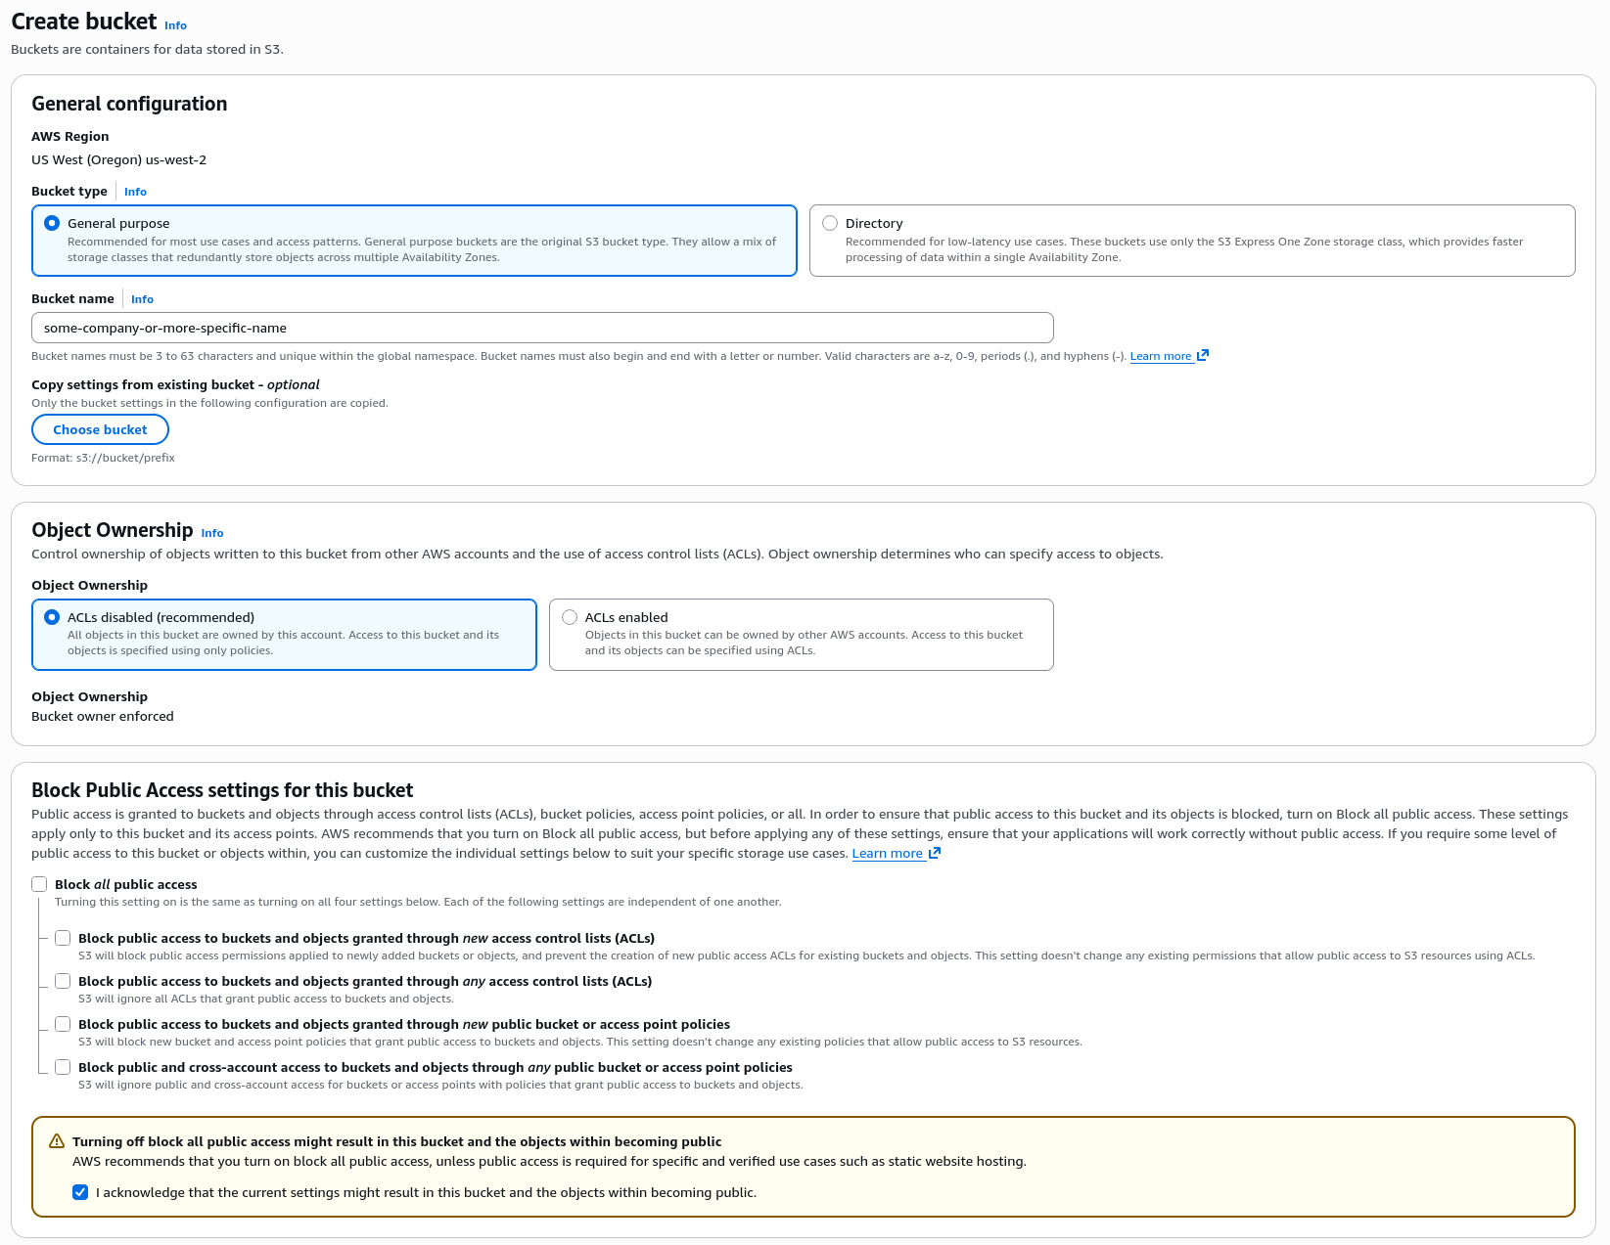Check block access through new ACLs
Viewport: 1610px width, 1245px height.
63,938
